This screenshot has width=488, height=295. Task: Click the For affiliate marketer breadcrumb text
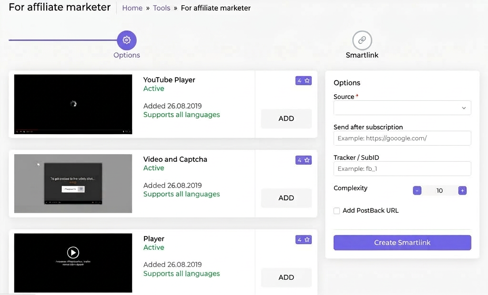pyautogui.click(x=216, y=8)
